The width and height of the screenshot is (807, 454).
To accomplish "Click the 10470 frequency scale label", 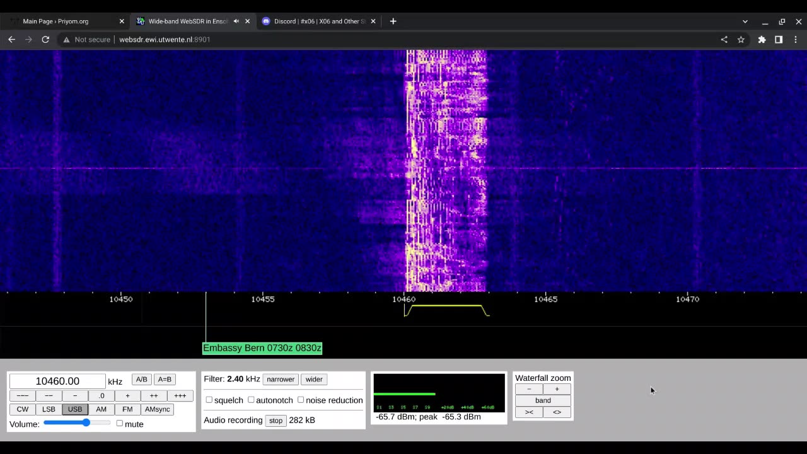I will tap(688, 299).
